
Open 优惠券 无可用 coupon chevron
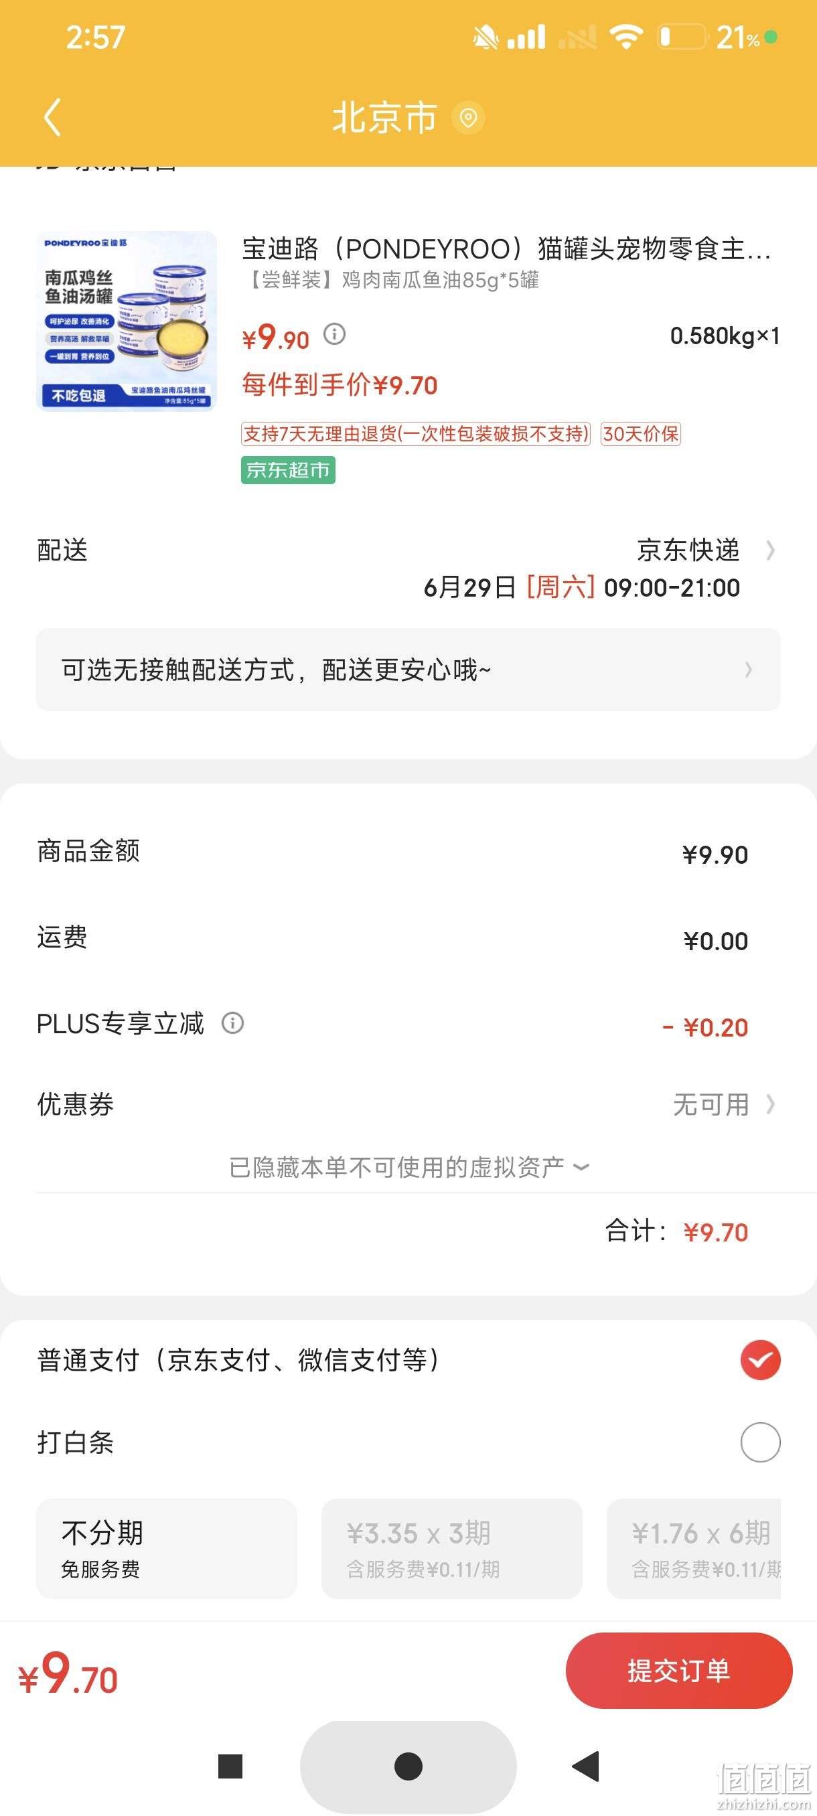coord(771,1104)
